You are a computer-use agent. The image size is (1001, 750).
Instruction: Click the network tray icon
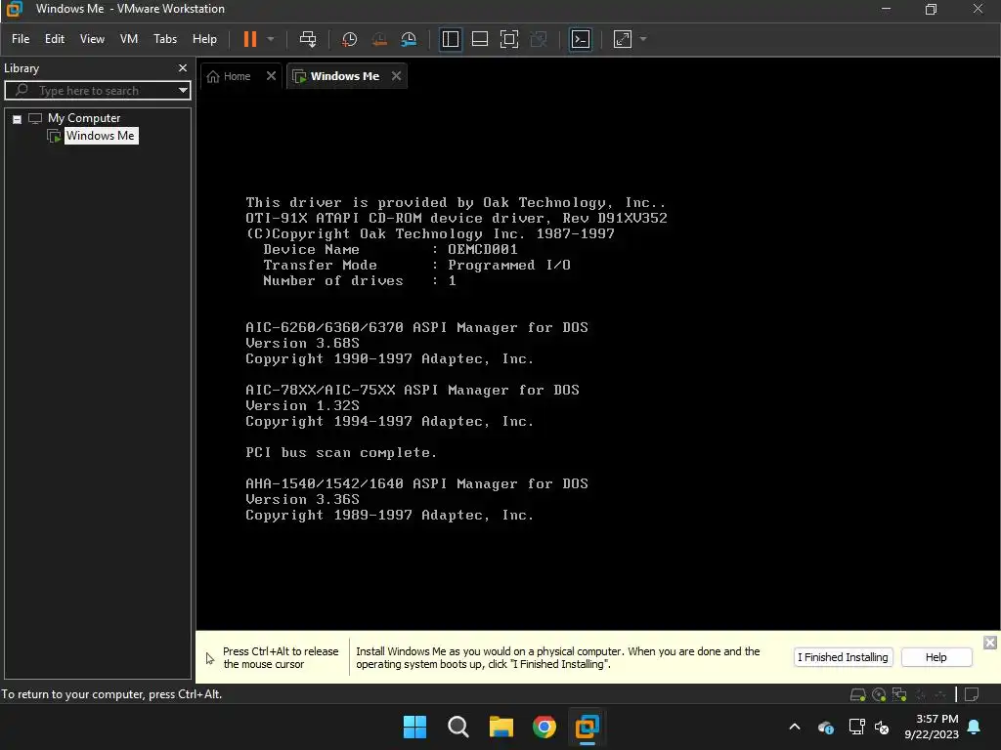856,727
